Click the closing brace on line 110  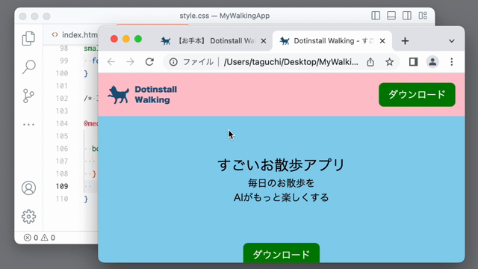(x=86, y=200)
